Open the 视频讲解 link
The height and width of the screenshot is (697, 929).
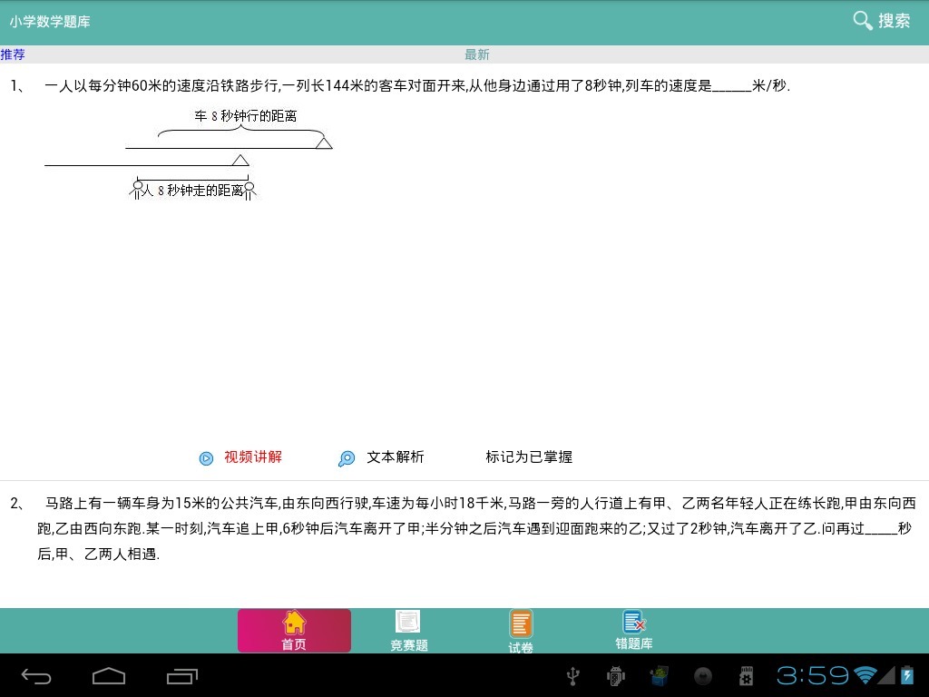pyautogui.click(x=253, y=457)
